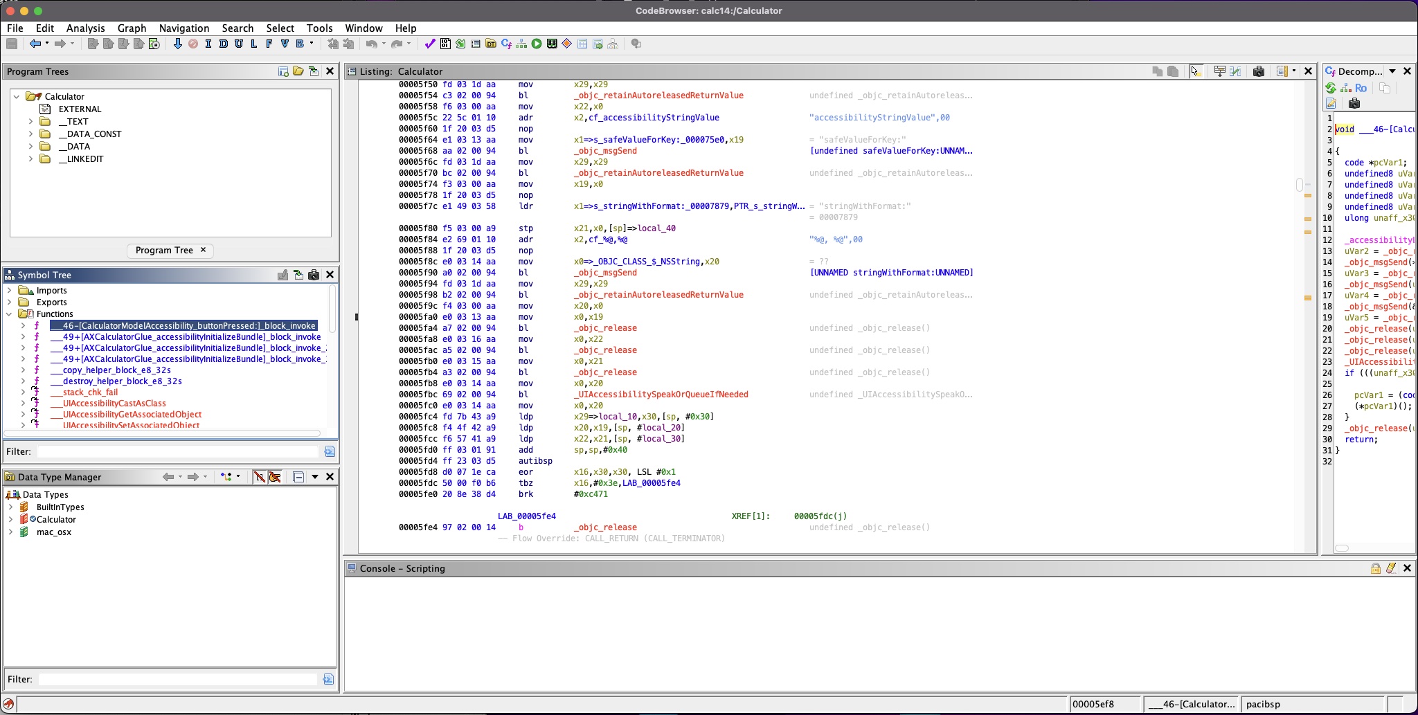Go to next Instruction using the I icon
The height and width of the screenshot is (715, 1418).
pyautogui.click(x=208, y=44)
